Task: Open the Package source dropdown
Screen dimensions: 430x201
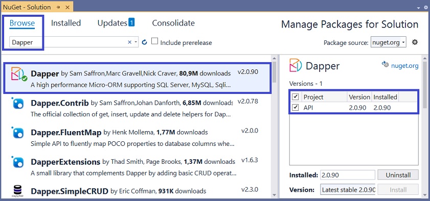Action: 388,42
